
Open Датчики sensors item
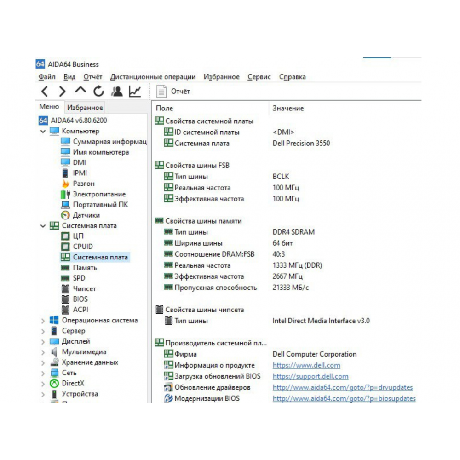pos(80,215)
